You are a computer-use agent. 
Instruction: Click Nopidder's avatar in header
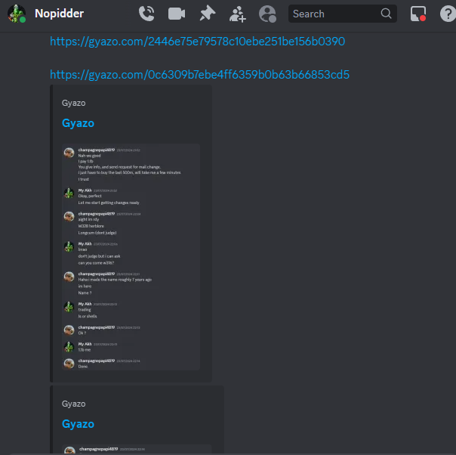pyautogui.click(x=17, y=14)
